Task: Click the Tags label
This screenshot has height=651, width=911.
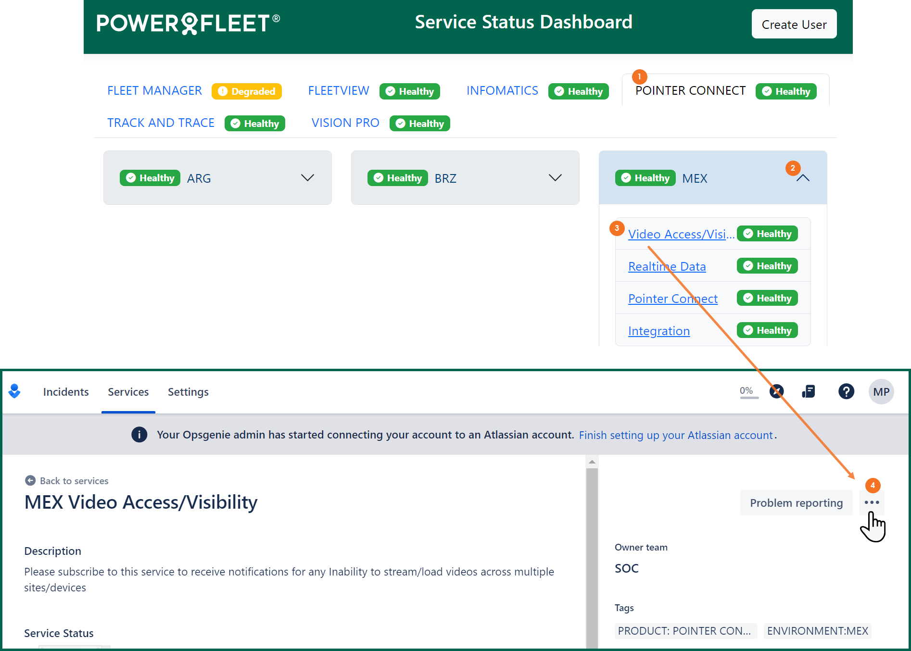Action: 624,608
